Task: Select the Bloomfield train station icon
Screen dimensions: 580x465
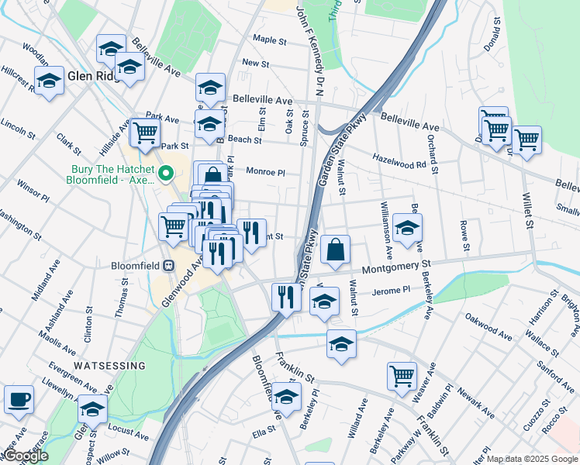Action: [169, 265]
